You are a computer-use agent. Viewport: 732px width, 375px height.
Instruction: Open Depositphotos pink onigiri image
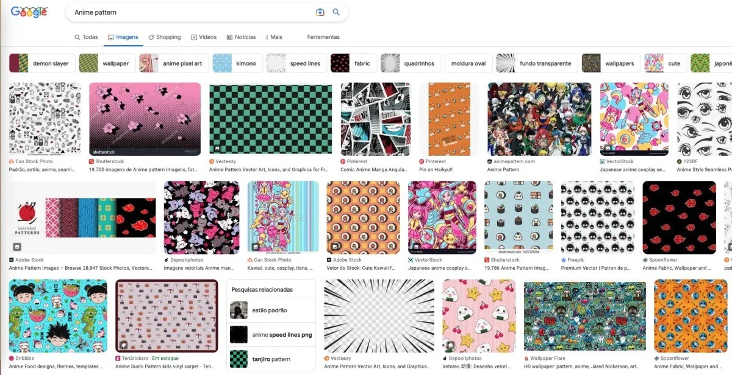click(479, 316)
